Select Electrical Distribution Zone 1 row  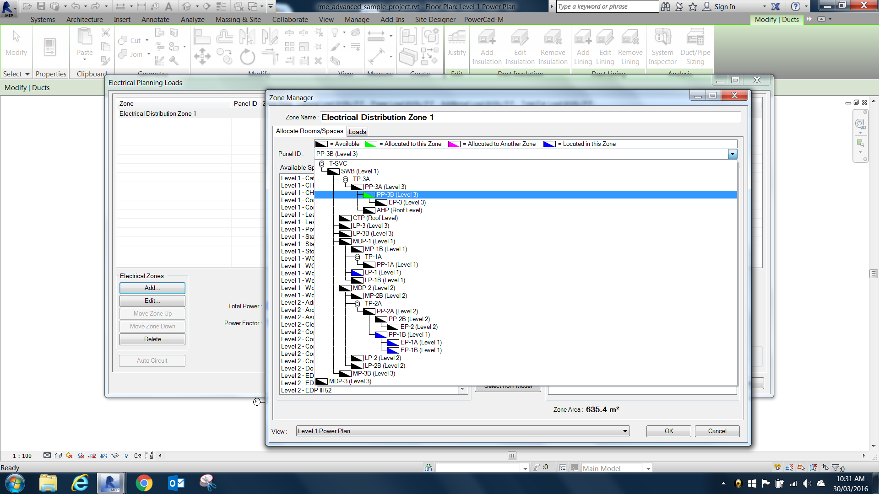[x=190, y=113]
